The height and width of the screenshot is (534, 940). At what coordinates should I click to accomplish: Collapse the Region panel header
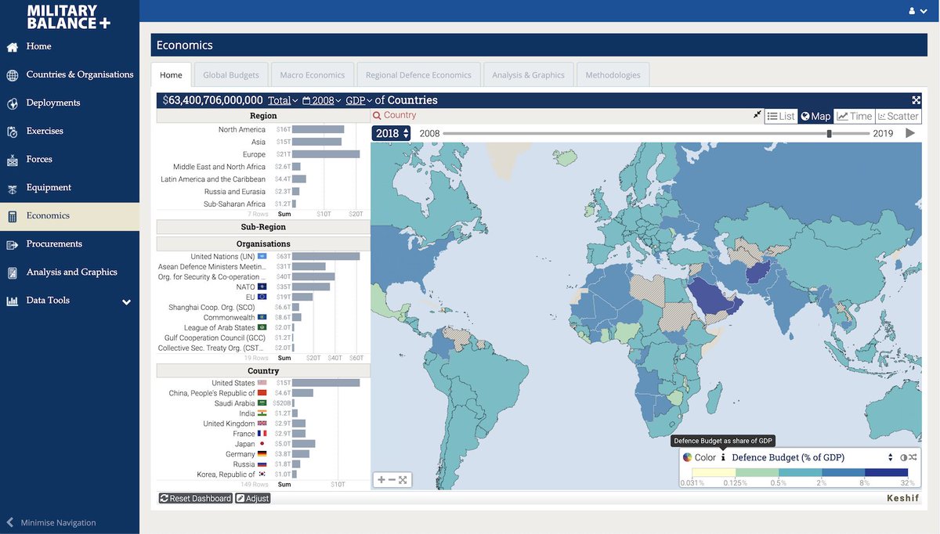[263, 116]
